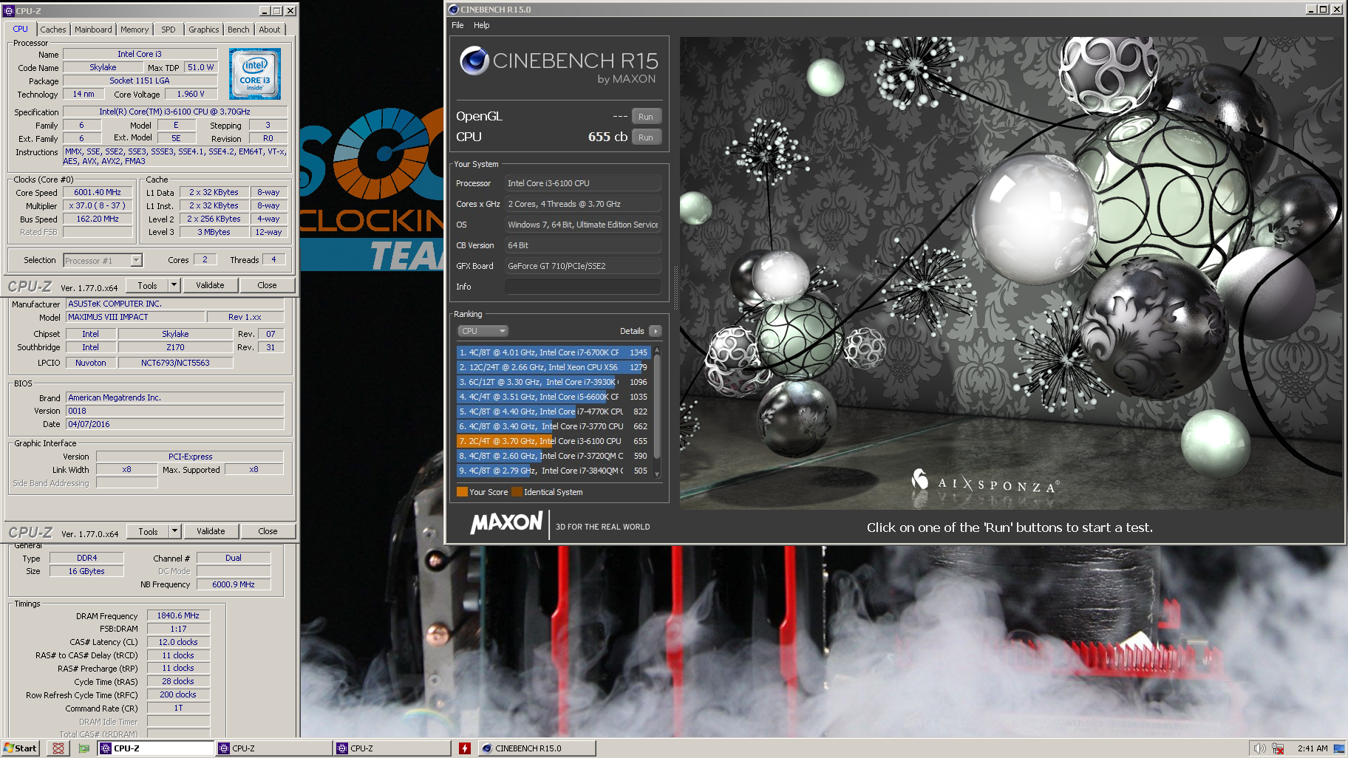Screen dimensions: 1348x758
Task: Click the red lightning bolt taskbar icon
Action: point(465,748)
